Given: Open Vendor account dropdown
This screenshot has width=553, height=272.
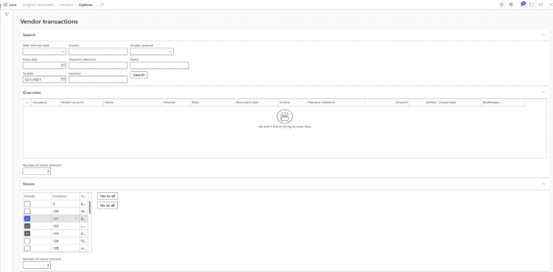Looking at the screenshot, I should pyautogui.click(x=171, y=52).
